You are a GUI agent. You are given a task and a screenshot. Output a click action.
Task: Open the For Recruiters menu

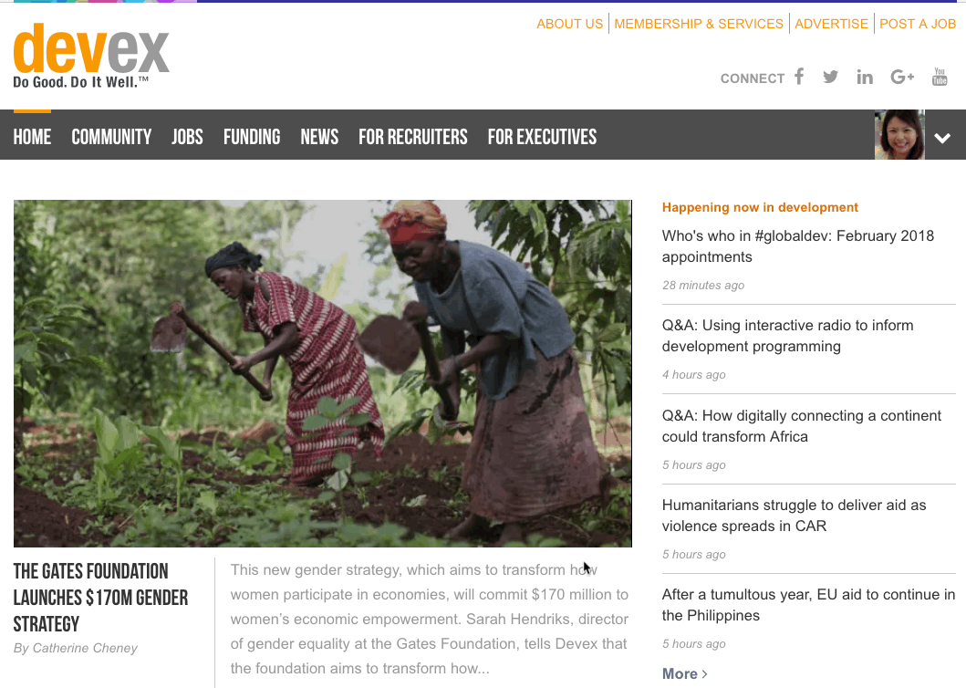point(413,137)
